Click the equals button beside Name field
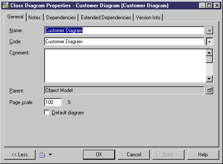This screenshot has width=223, height=164. click(x=209, y=30)
